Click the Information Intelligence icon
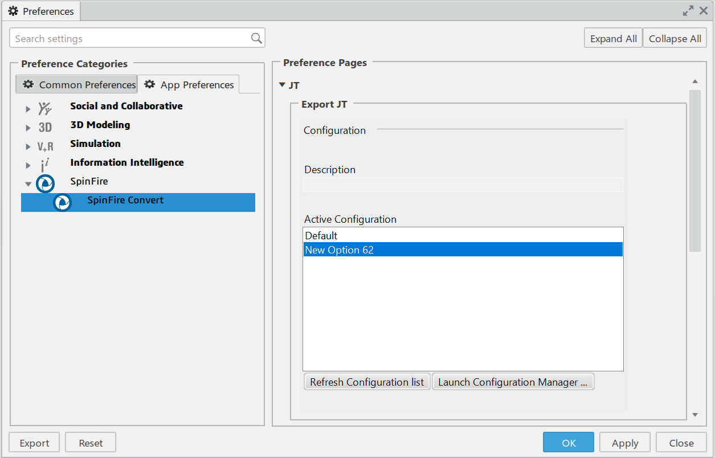Screen dimensions: 715x458 pyautogui.click(x=45, y=165)
